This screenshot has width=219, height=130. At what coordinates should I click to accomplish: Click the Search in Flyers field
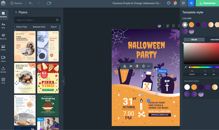click(x=37, y=20)
